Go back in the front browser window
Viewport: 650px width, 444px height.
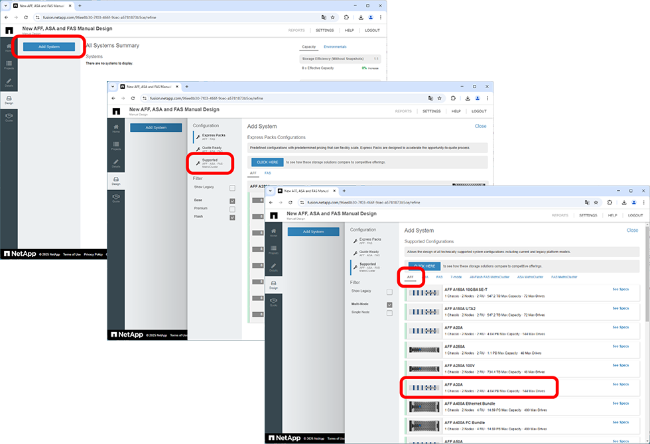point(271,203)
